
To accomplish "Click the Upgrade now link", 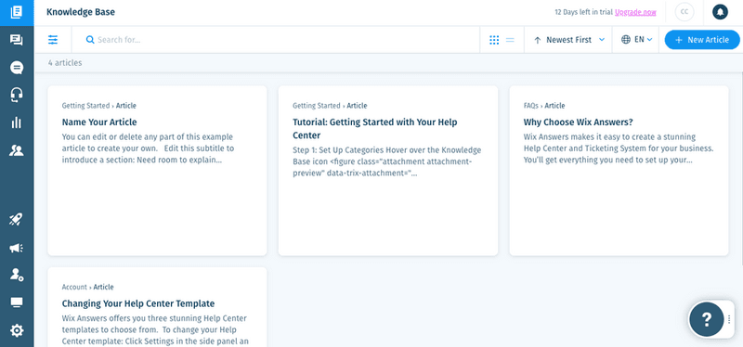I will point(635,12).
